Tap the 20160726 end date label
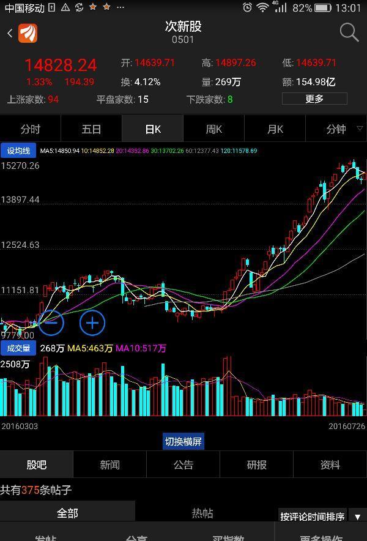The image size is (367, 541). click(347, 426)
